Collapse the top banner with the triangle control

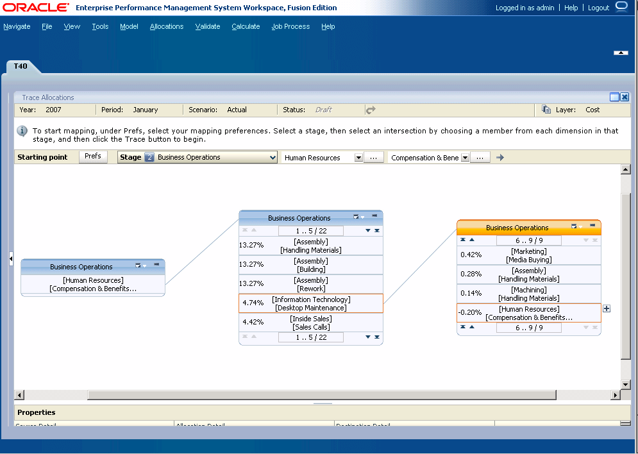coord(619,53)
